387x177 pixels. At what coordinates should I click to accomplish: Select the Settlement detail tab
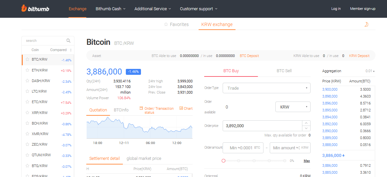[x=105, y=159]
